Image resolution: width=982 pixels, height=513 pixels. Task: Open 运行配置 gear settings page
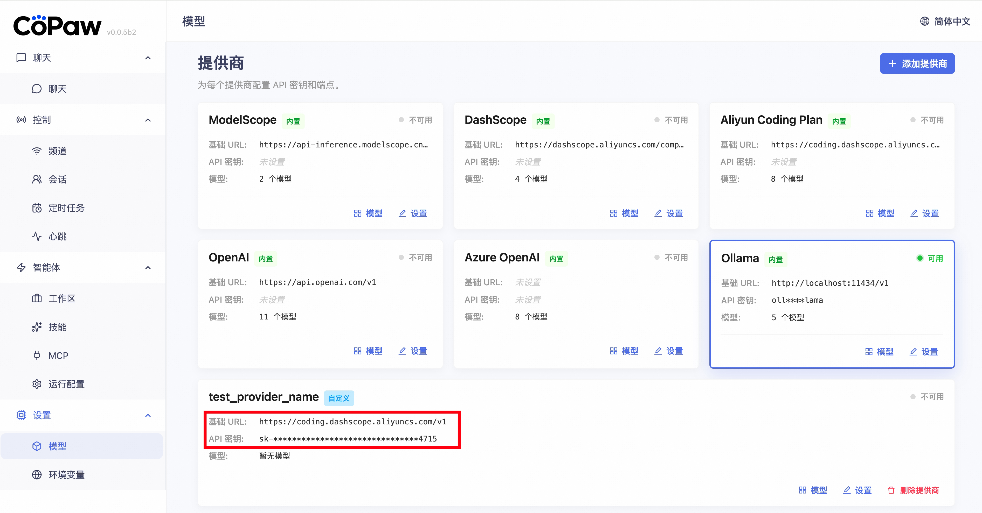coord(66,384)
